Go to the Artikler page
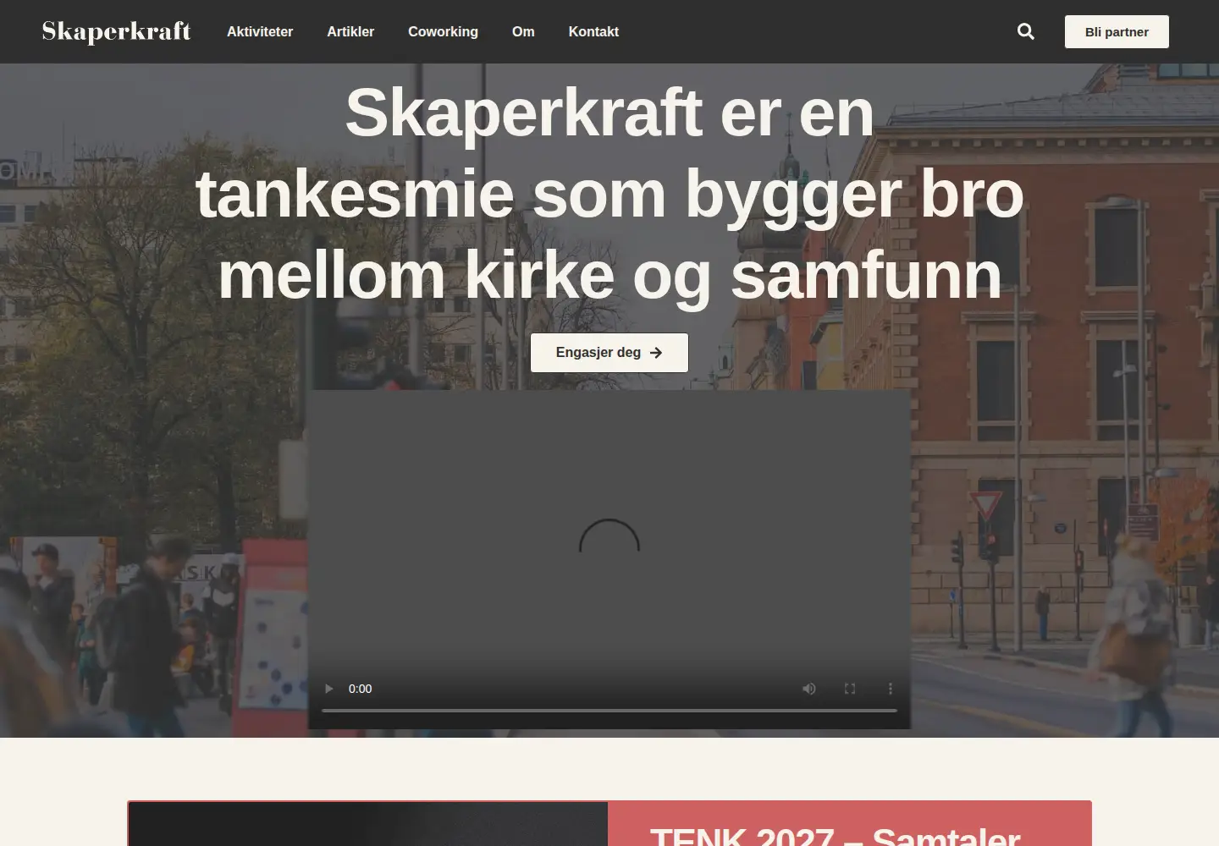This screenshot has width=1219, height=846. point(350,31)
